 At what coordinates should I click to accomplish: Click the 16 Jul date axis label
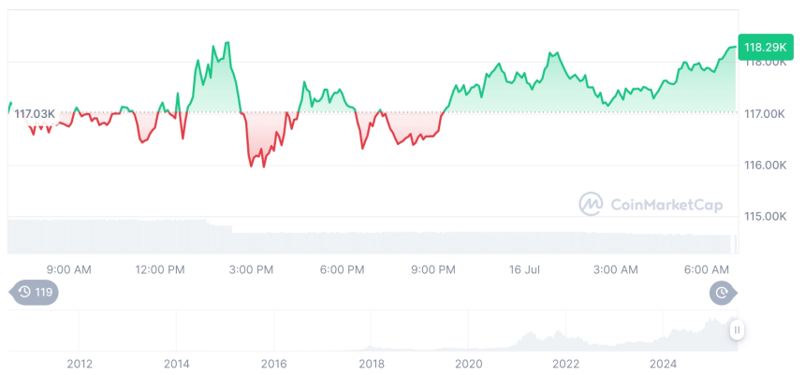click(526, 269)
